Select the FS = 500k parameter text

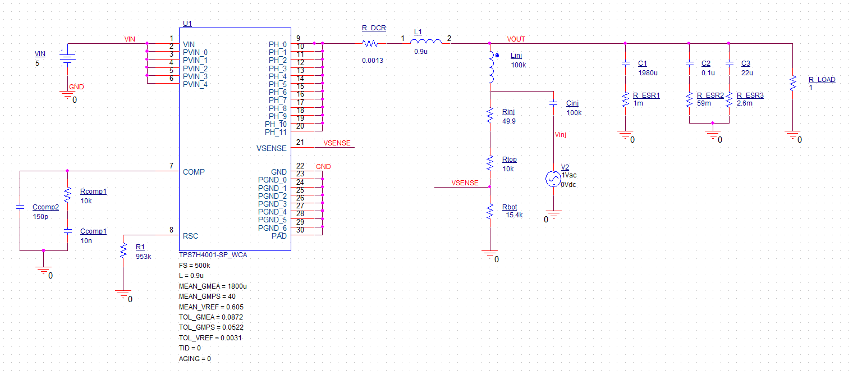(x=194, y=264)
